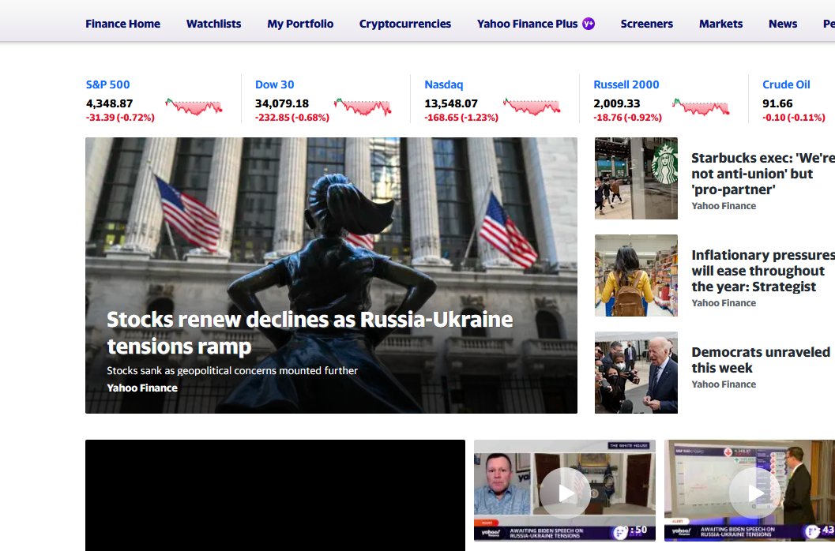Click Yahoo Finance source under Starbucks story
This screenshot has width=835, height=551.
(x=724, y=206)
